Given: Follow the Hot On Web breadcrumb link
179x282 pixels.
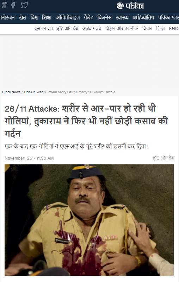Looking at the screenshot, I should pyautogui.click(x=34, y=92).
